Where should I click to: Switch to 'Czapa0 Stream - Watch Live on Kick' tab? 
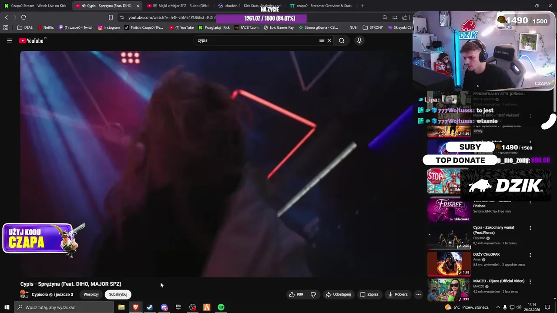(x=36, y=6)
